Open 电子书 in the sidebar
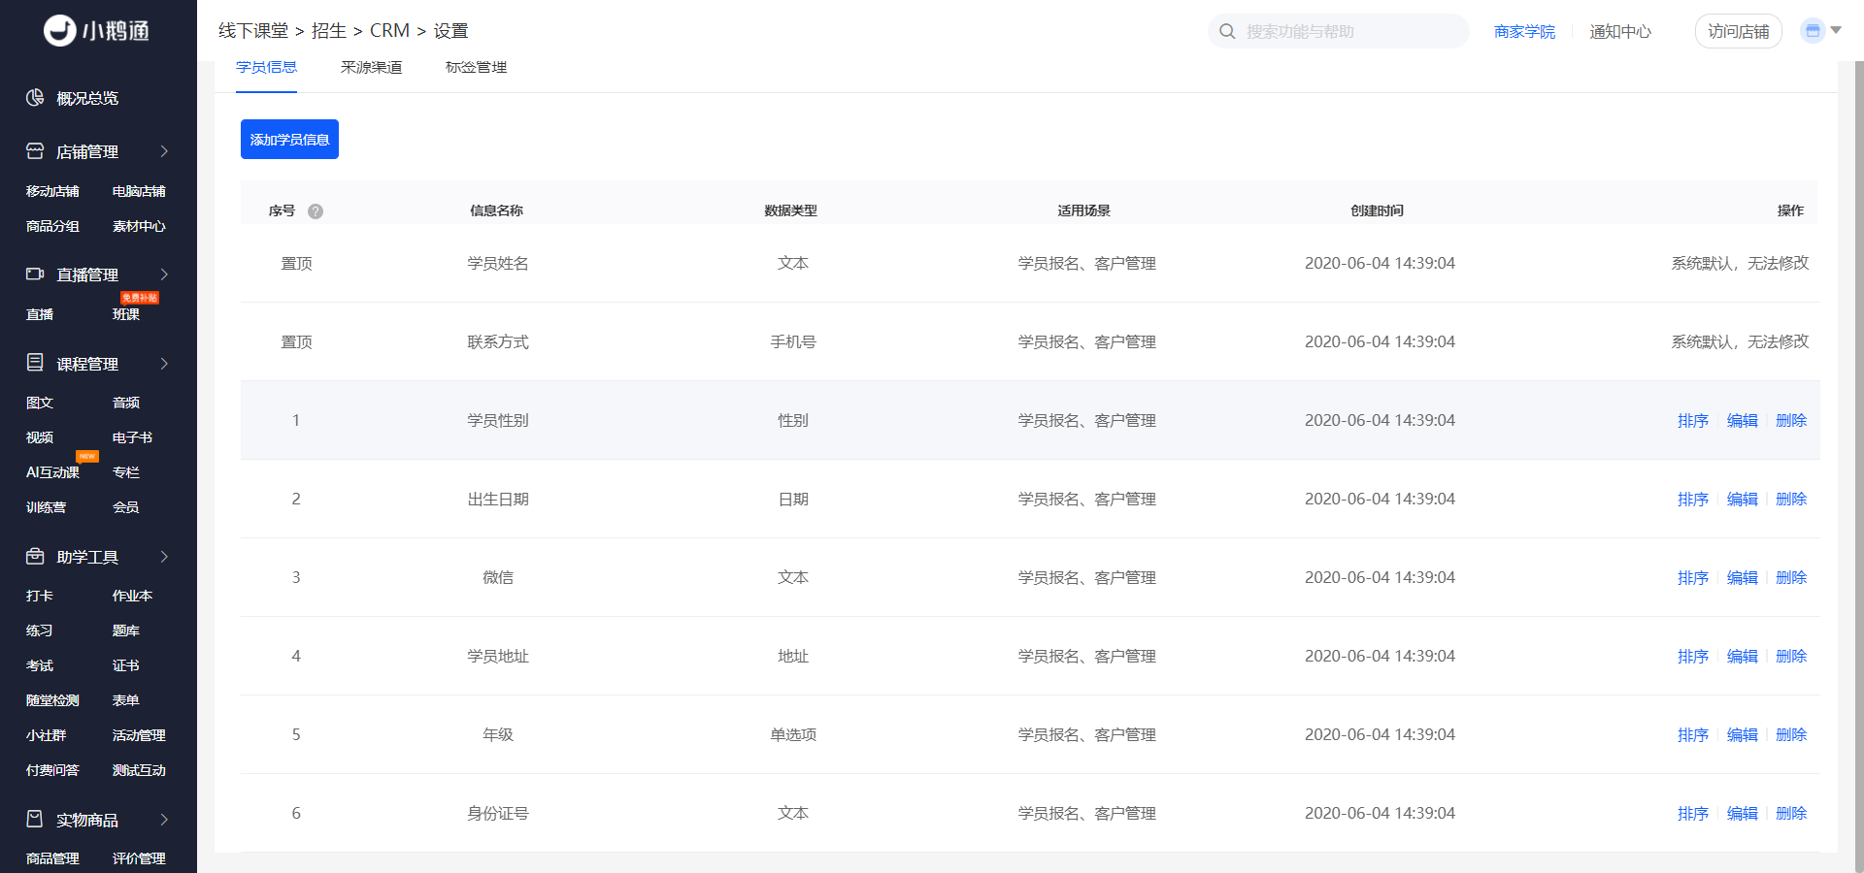 132,437
